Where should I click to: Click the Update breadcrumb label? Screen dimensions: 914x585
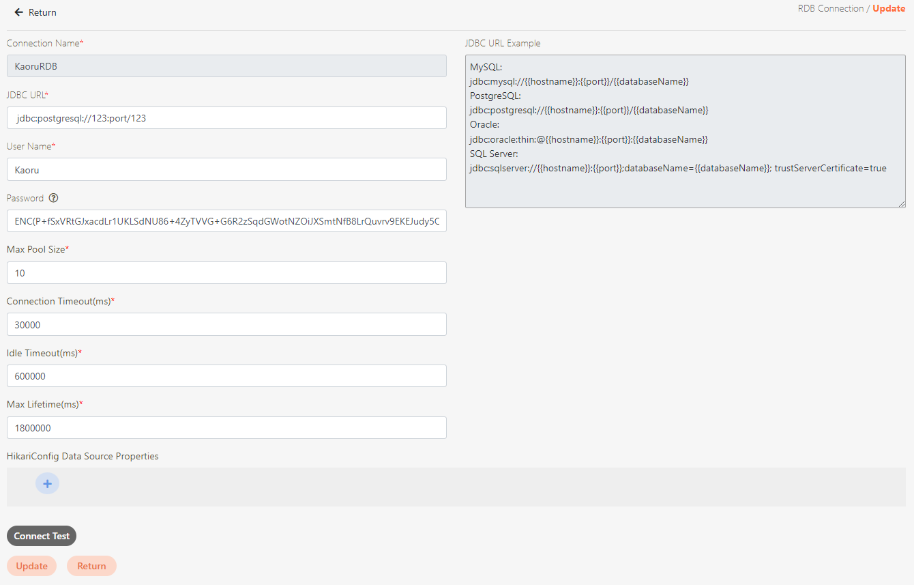tap(889, 9)
